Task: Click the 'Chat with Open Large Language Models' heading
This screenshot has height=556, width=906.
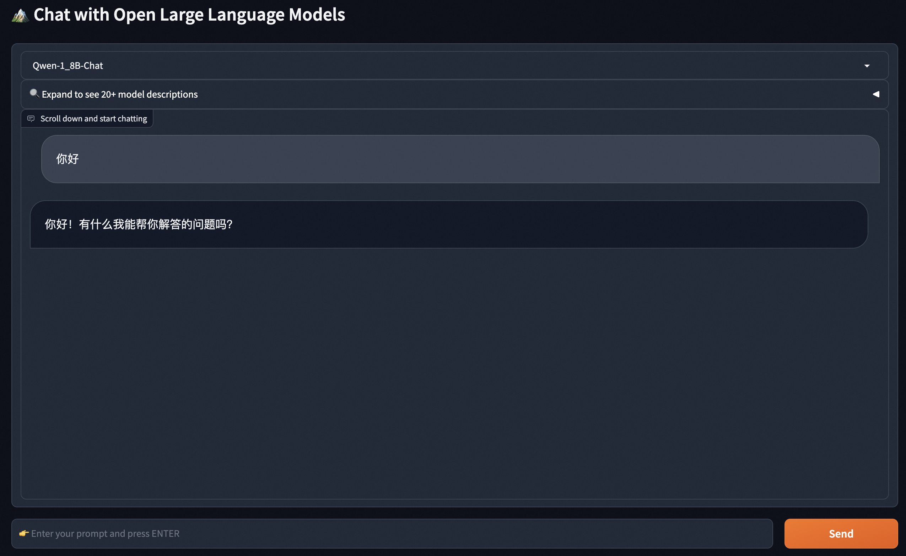Action: (x=189, y=15)
